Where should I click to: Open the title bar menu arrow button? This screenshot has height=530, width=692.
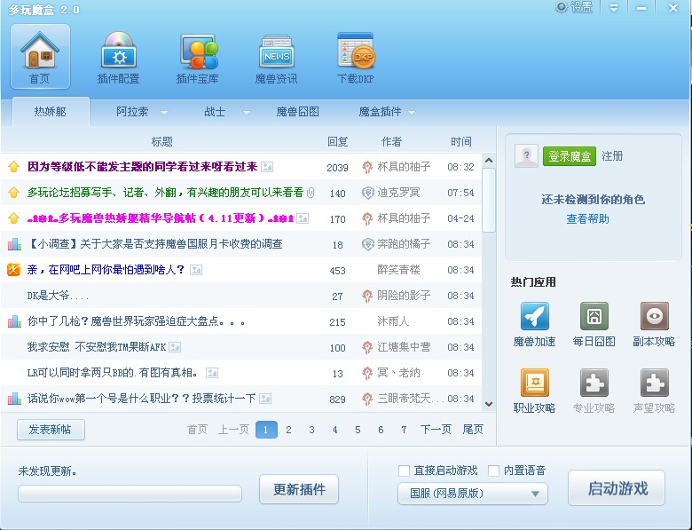[x=614, y=8]
